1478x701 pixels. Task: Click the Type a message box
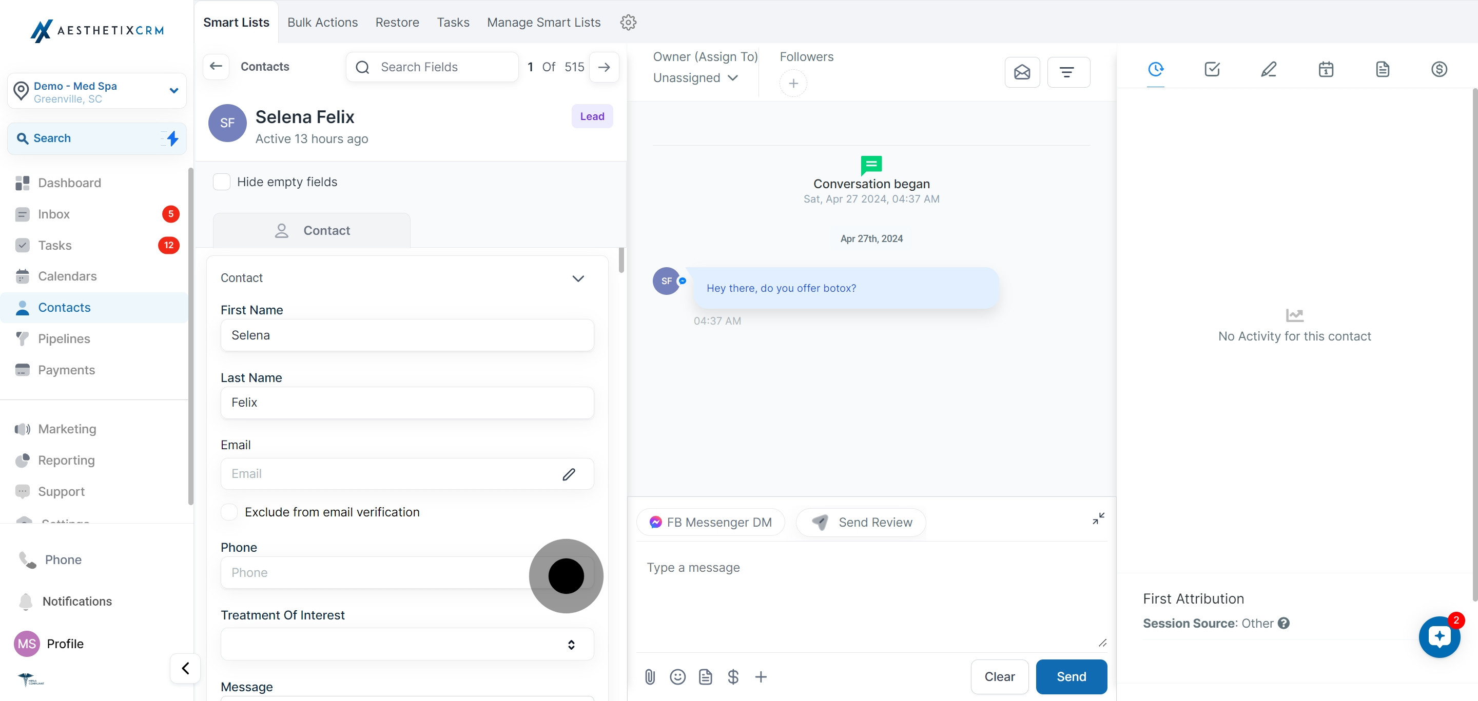coord(871,596)
